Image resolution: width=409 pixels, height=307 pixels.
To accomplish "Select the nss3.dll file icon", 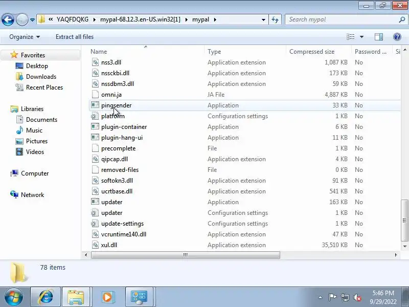I will (95, 62).
